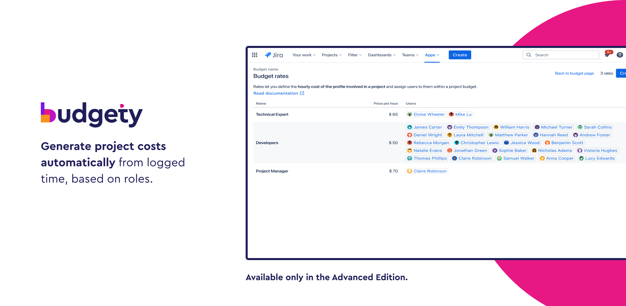Expand the Teams dropdown
The height and width of the screenshot is (306, 626).
tap(410, 55)
